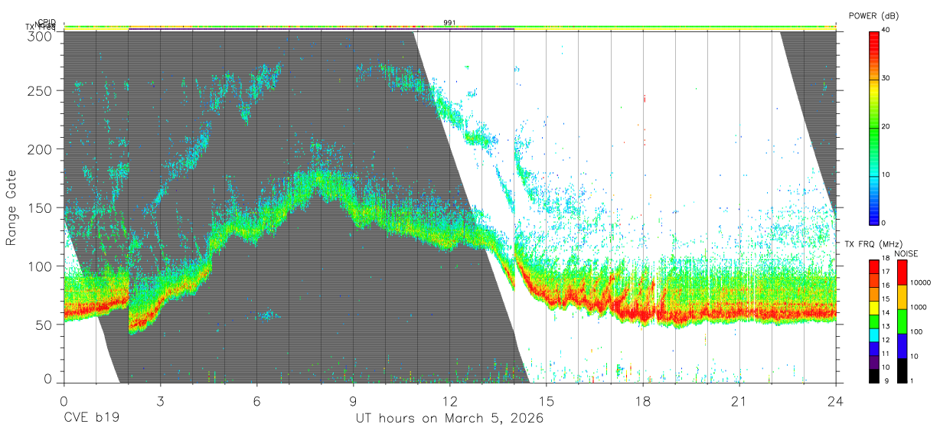Select the green 13–14 MHz frequency swatch

click(874, 320)
